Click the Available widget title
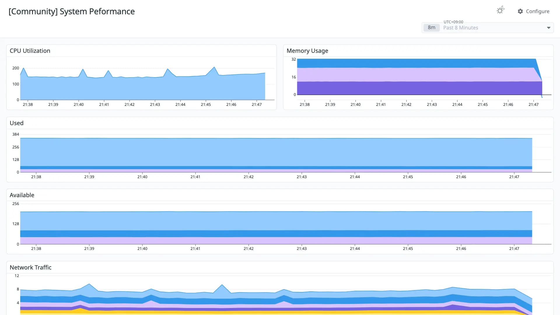 [22, 195]
